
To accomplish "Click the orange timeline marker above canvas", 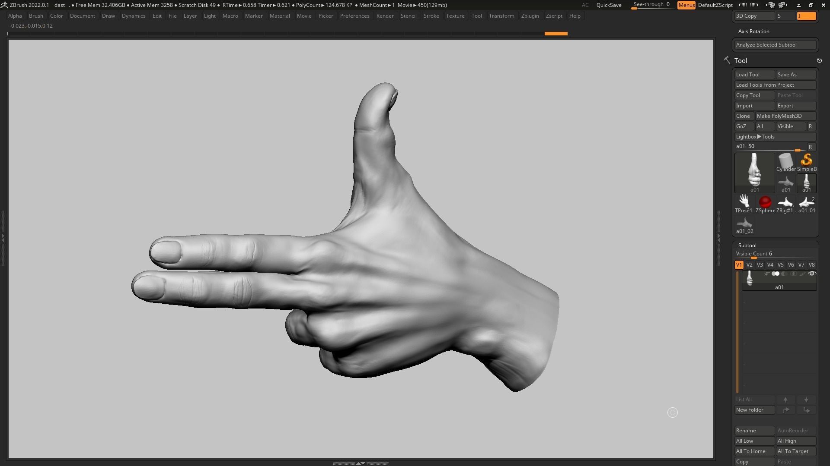I will point(556,34).
